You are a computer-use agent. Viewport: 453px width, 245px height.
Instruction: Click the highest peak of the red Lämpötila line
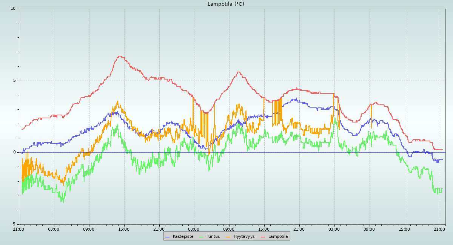(x=120, y=57)
